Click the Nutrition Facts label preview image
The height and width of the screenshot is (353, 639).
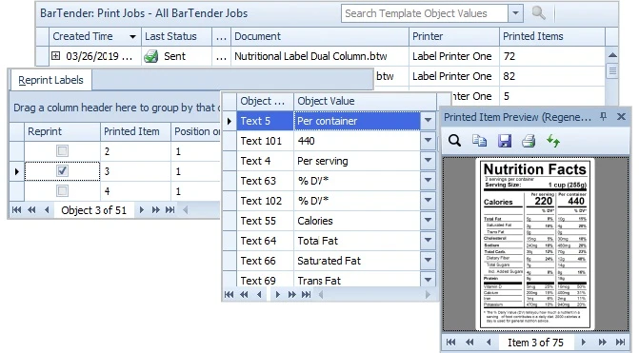pos(535,244)
